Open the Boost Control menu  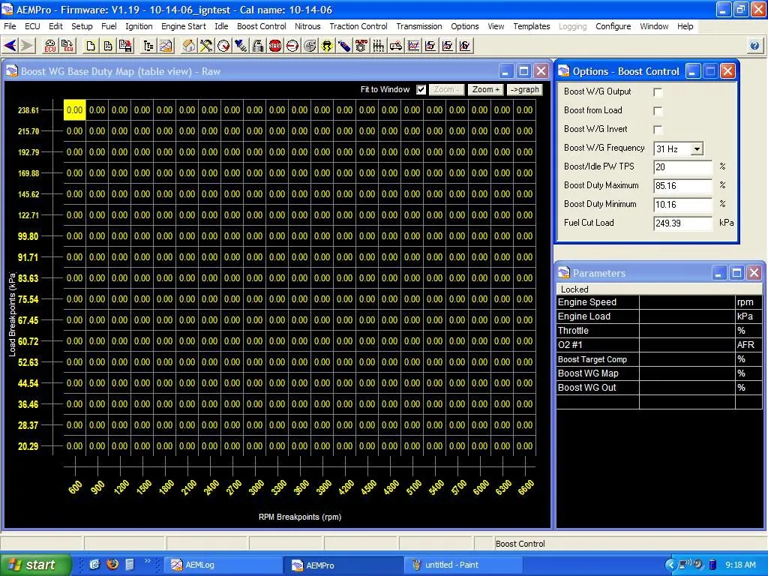tap(261, 26)
